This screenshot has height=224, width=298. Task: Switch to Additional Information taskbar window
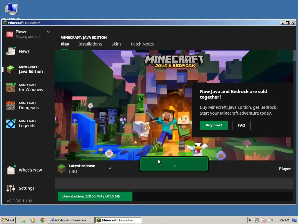pos(71,220)
